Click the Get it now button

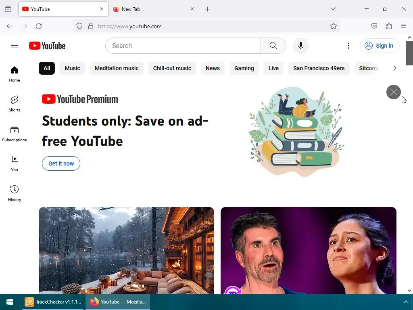(61, 163)
